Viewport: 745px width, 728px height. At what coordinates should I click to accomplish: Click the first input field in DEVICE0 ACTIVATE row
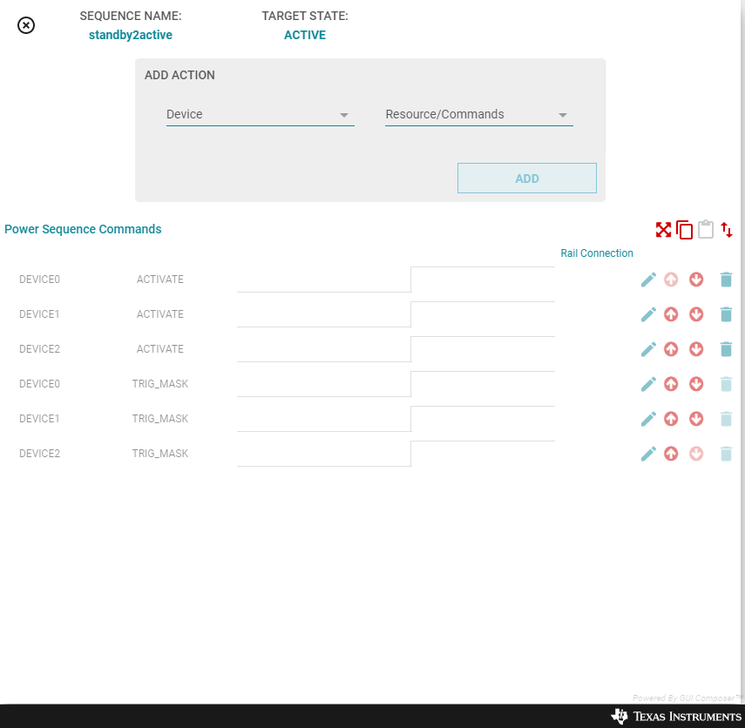point(323,280)
